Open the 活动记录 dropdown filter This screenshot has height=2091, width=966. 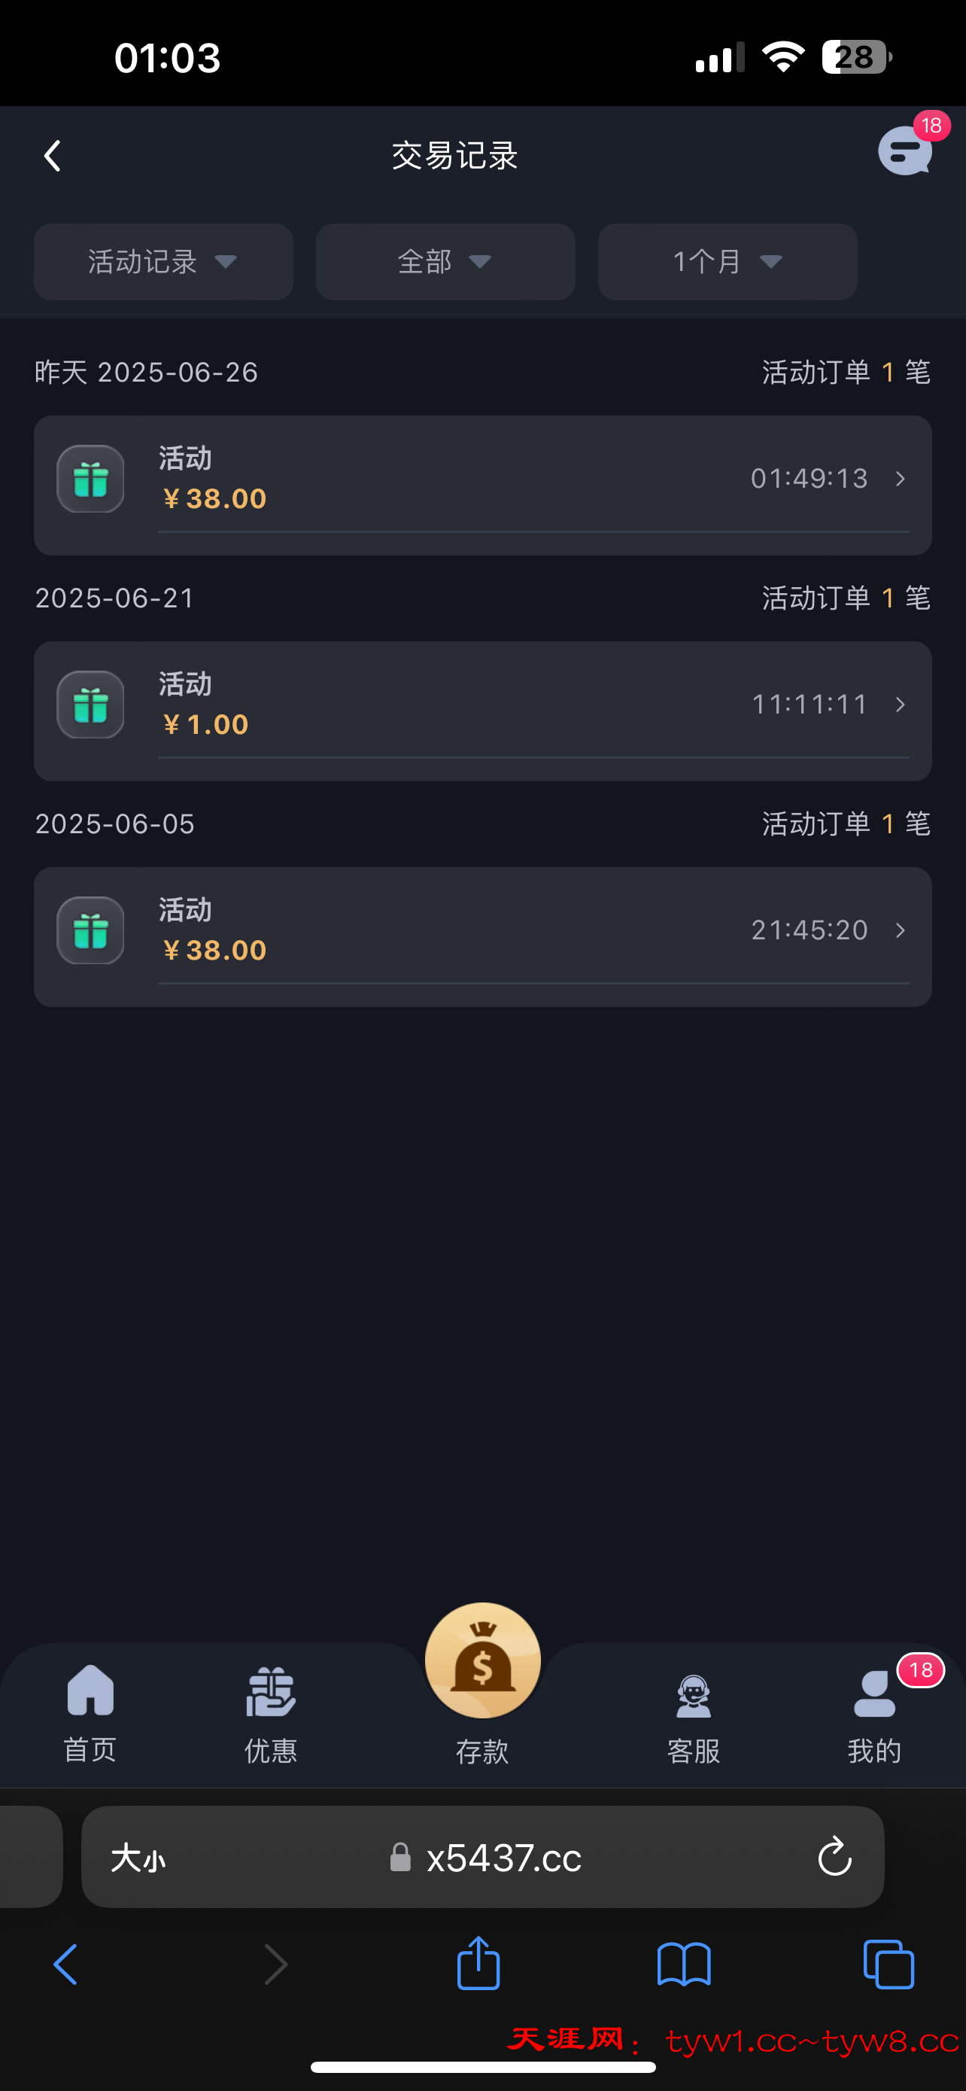tap(163, 261)
